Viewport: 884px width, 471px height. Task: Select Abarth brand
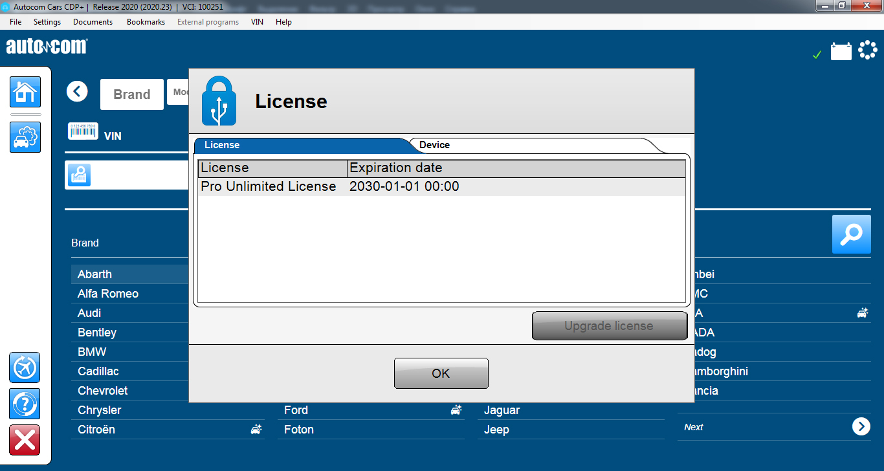pyautogui.click(x=94, y=274)
